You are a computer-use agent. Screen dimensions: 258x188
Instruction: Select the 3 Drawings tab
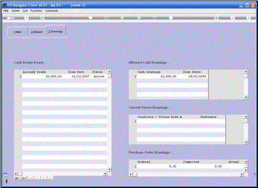(56, 31)
